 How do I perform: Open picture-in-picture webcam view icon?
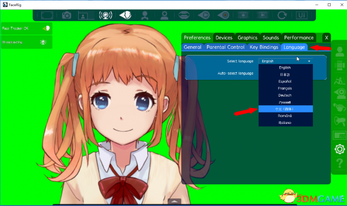[x=86, y=15]
